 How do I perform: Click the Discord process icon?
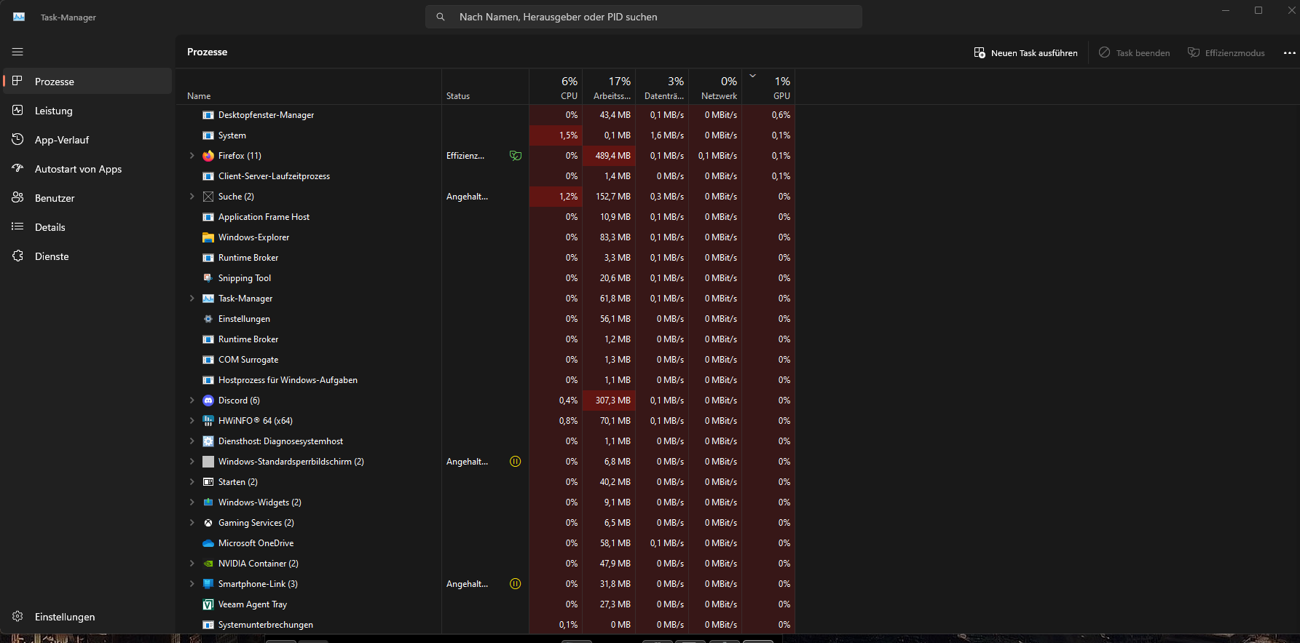point(208,401)
